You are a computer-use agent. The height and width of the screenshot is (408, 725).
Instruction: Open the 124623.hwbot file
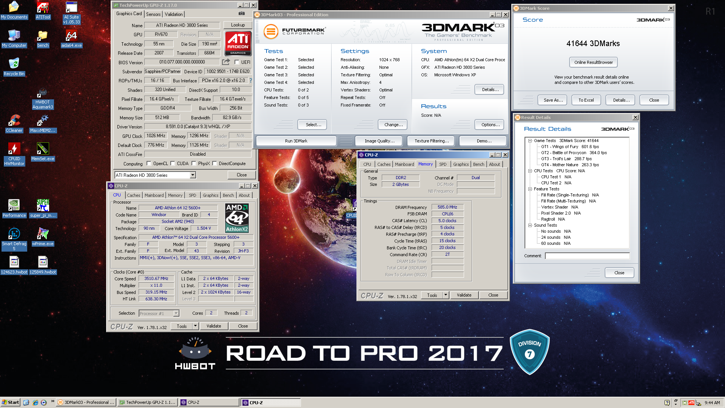point(14,265)
